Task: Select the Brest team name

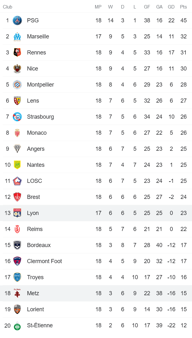Action: point(34,197)
